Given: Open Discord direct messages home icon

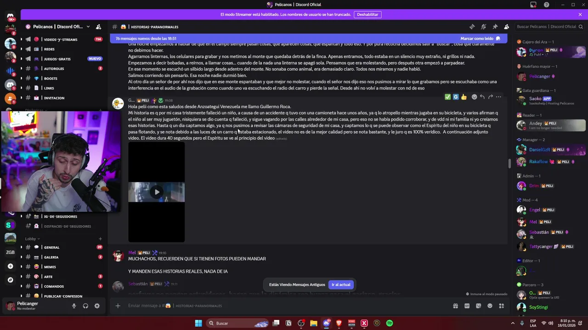Looking at the screenshot, I should tap(10, 16).
